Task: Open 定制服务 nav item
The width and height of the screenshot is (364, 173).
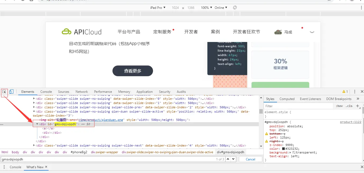Action: click(162, 32)
